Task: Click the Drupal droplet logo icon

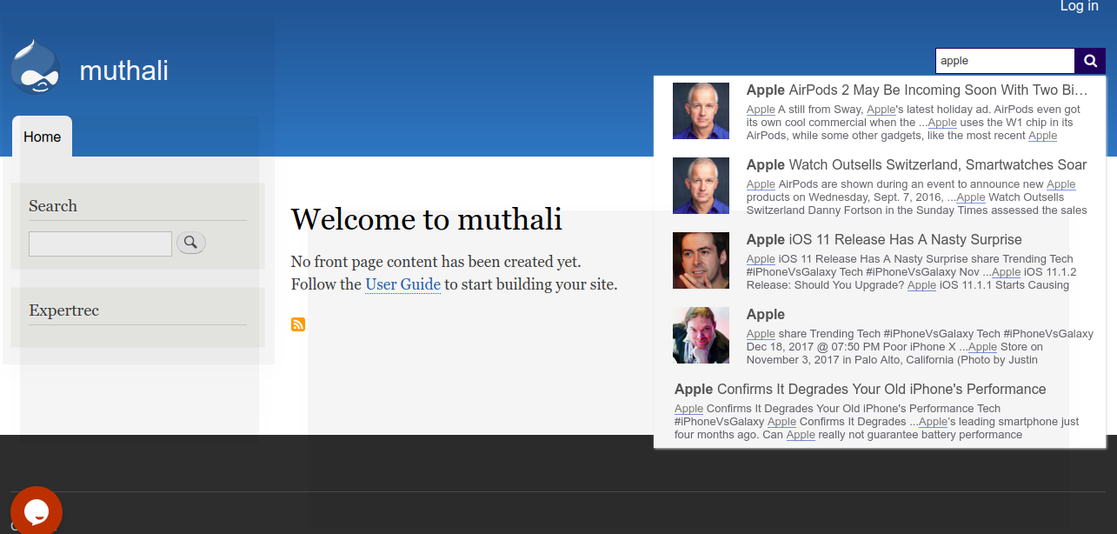Action: click(34, 66)
